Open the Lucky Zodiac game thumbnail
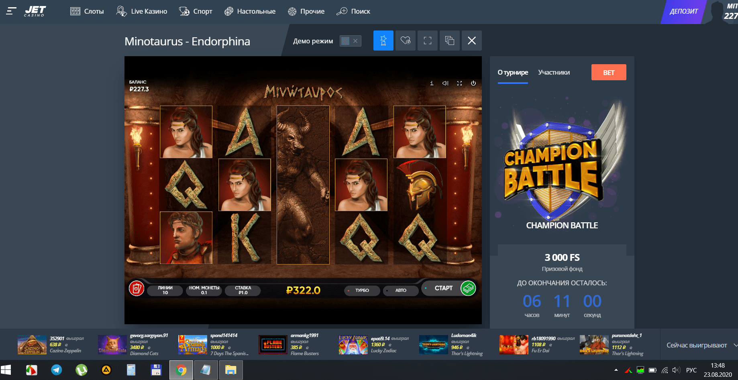Screen dimensions: 738x380 [353, 345]
